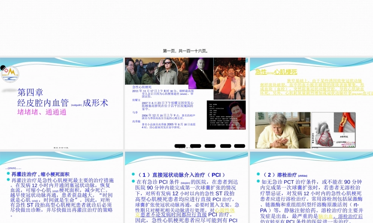This screenshot has height=223, width=373.
Task: Follow the 脑出血 hyperlink in the 溶栓治疗 text
Action: pyautogui.click(x=325, y=216)
